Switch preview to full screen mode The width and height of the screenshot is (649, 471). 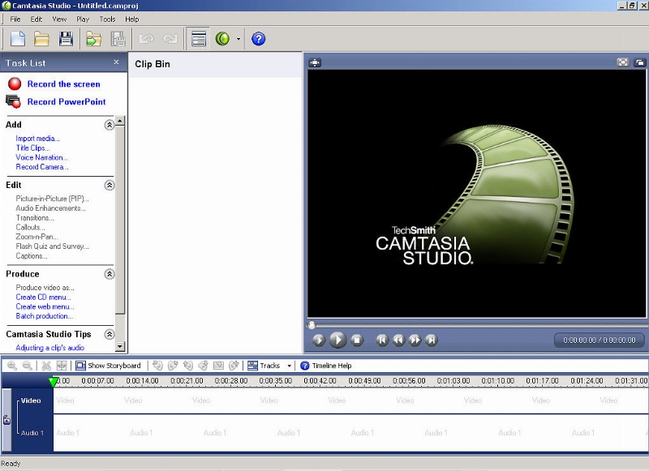point(622,62)
